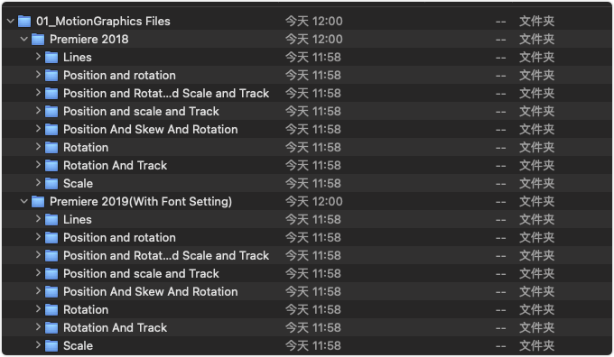Expand Rotation And Track chevron in Premiere 2018

38,164
